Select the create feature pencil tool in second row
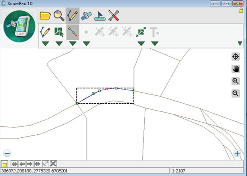The width and height of the screenshot is (247, 176). 45,32
